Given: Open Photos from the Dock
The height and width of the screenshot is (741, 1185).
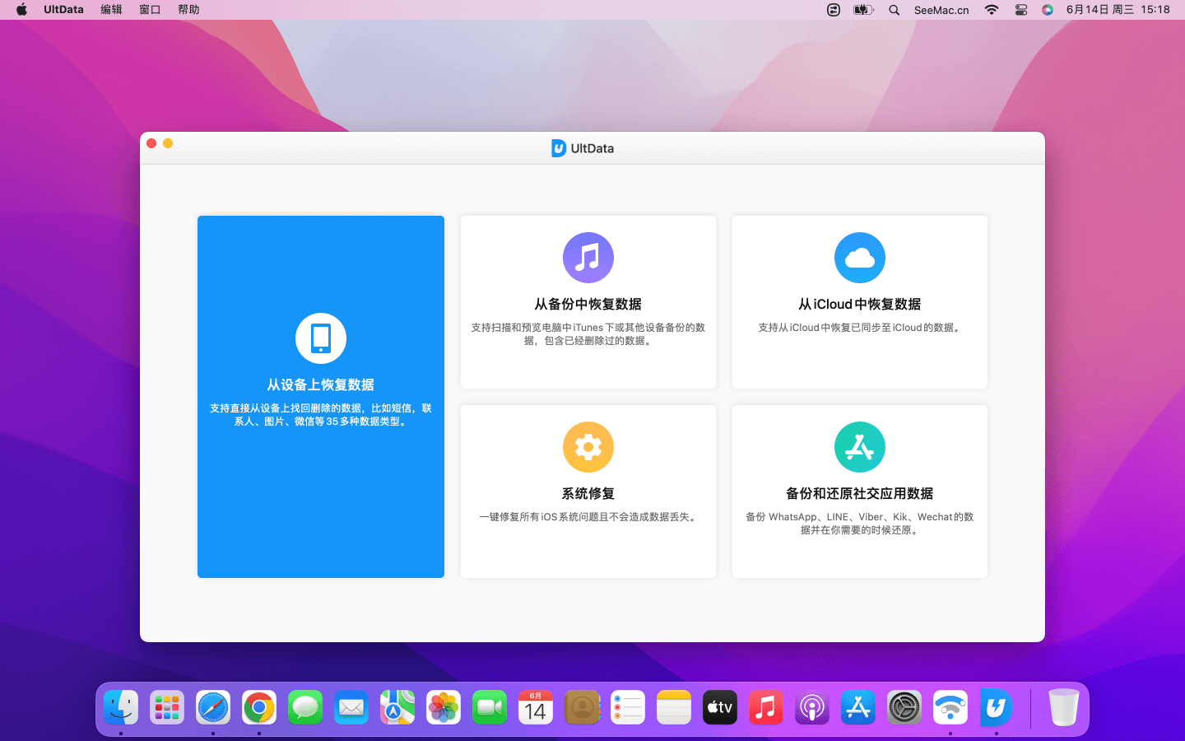Looking at the screenshot, I should 444,707.
